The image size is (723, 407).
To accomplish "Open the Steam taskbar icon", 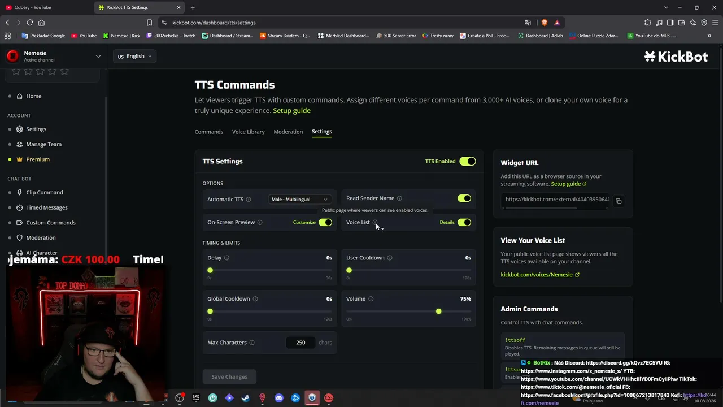I will click(x=246, y=398).
